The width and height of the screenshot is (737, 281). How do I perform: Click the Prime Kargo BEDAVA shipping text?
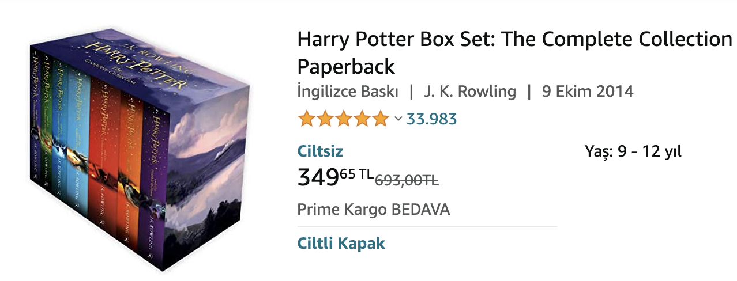pyautogui.click(x=373, y=209)
